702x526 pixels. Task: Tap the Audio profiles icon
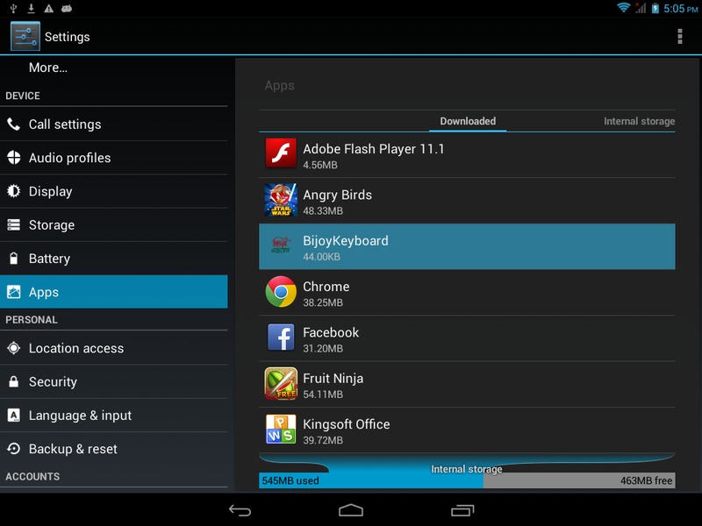point(14,158)
